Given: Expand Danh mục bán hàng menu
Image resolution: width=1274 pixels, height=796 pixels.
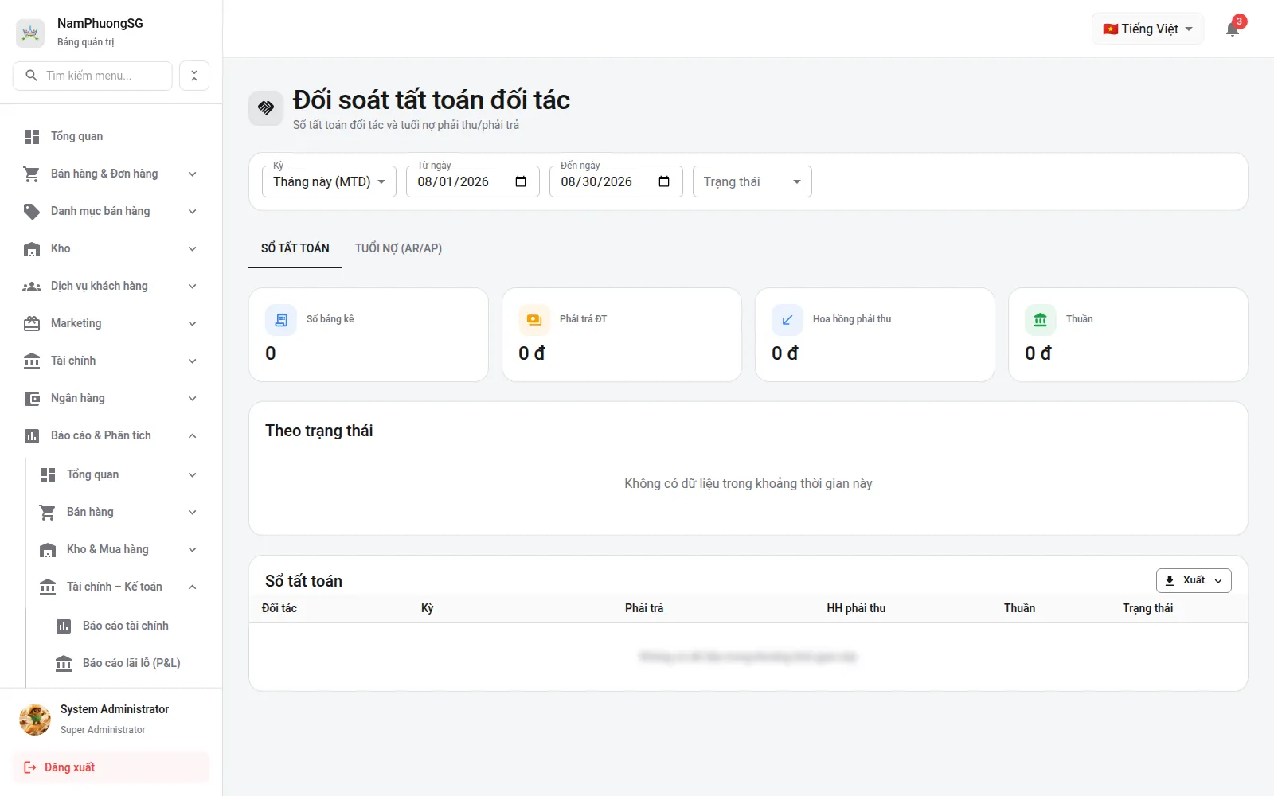Looking at the screenshot, I should (111, 211).
